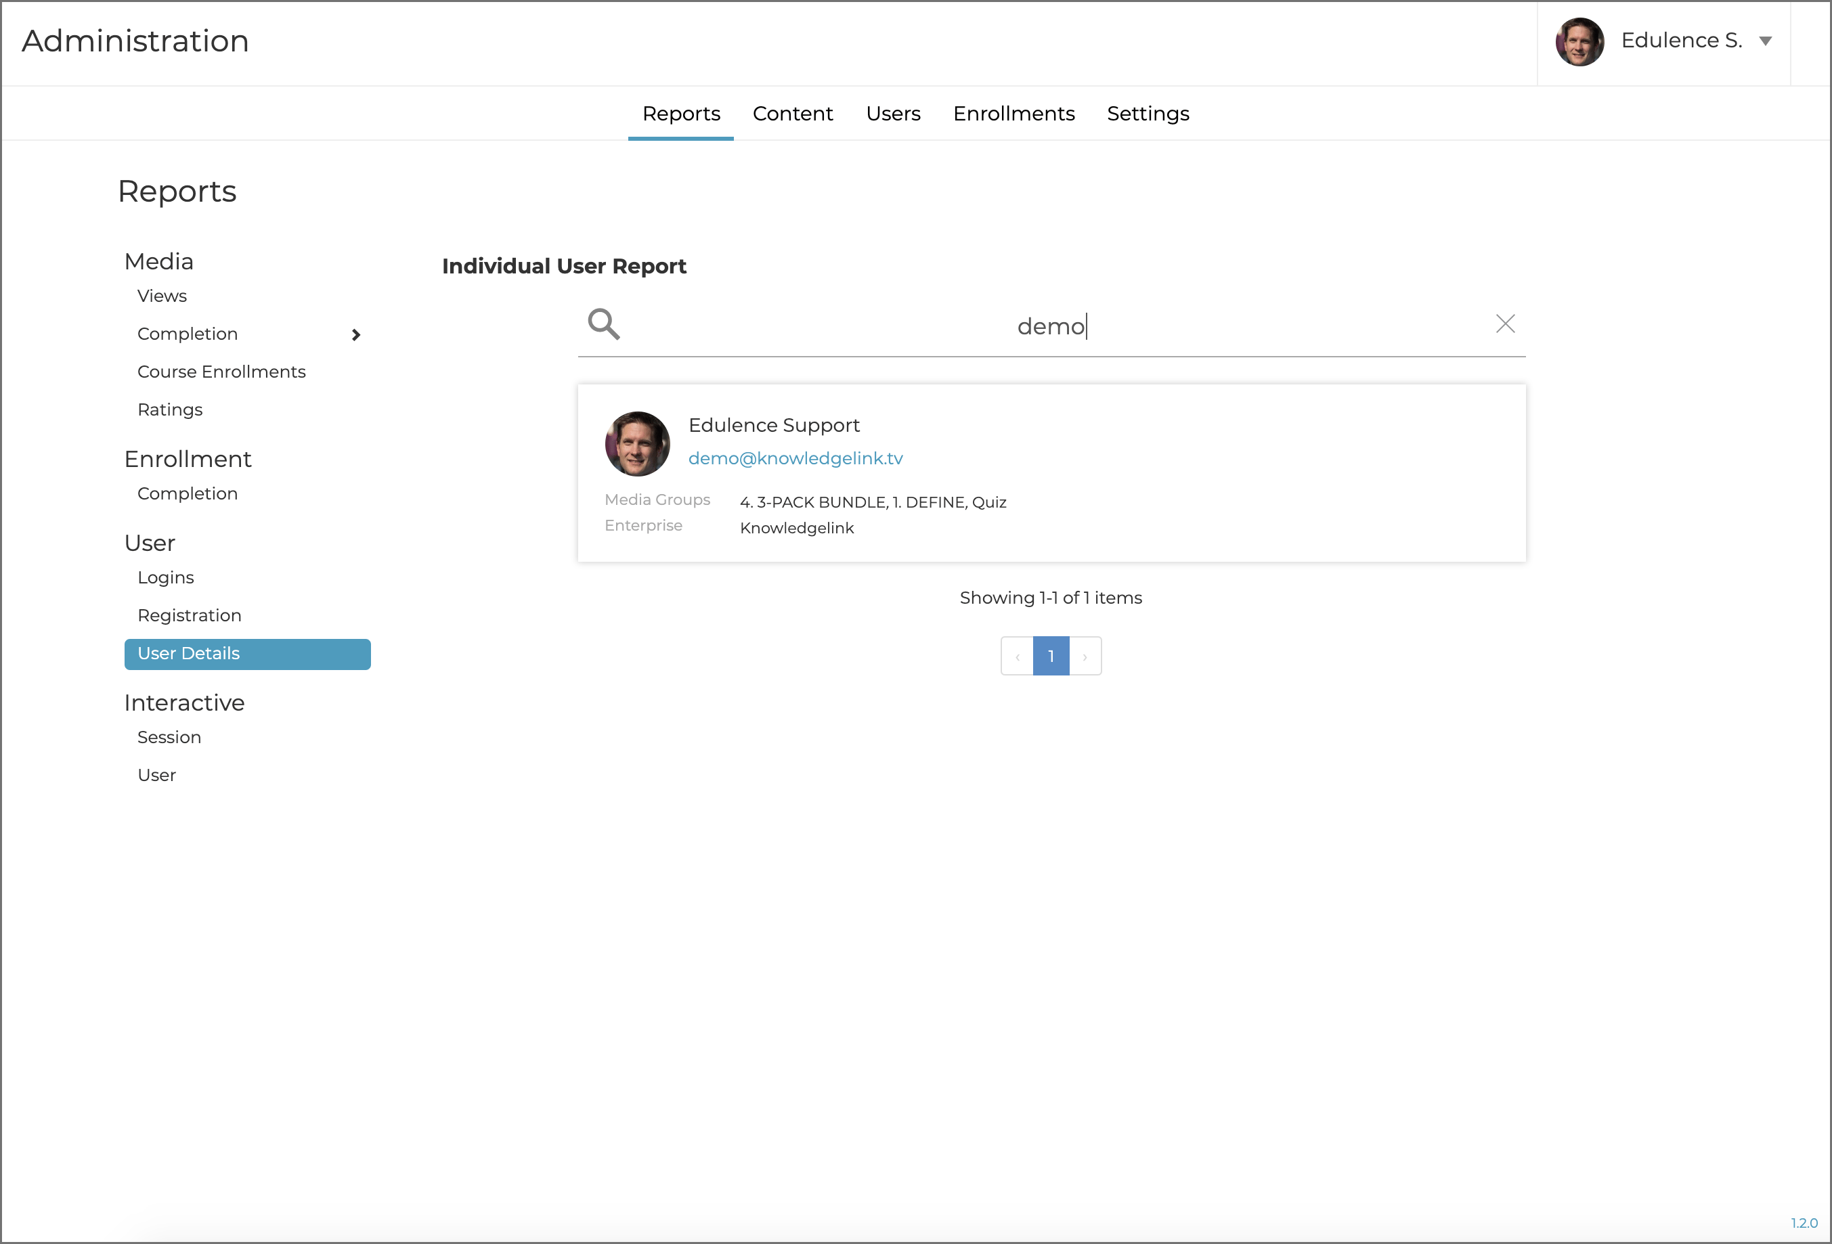Viewport: 1832px width, 1244px height.
Task: Open the Interactive Session report
Action: (169, 738)
